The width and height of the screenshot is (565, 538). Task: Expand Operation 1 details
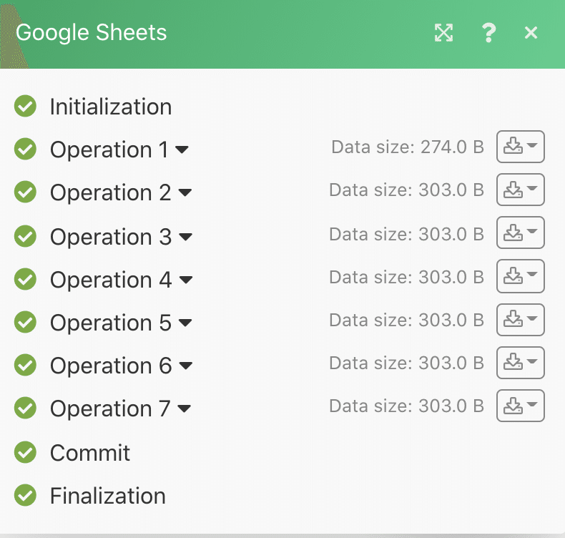point(182,150)
